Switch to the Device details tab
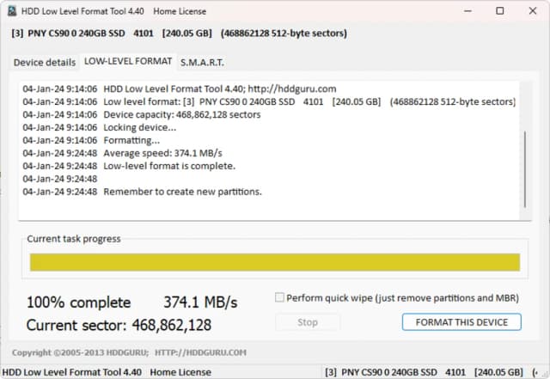The height and width of the screenshot is (379, 550). pos(45,63)
